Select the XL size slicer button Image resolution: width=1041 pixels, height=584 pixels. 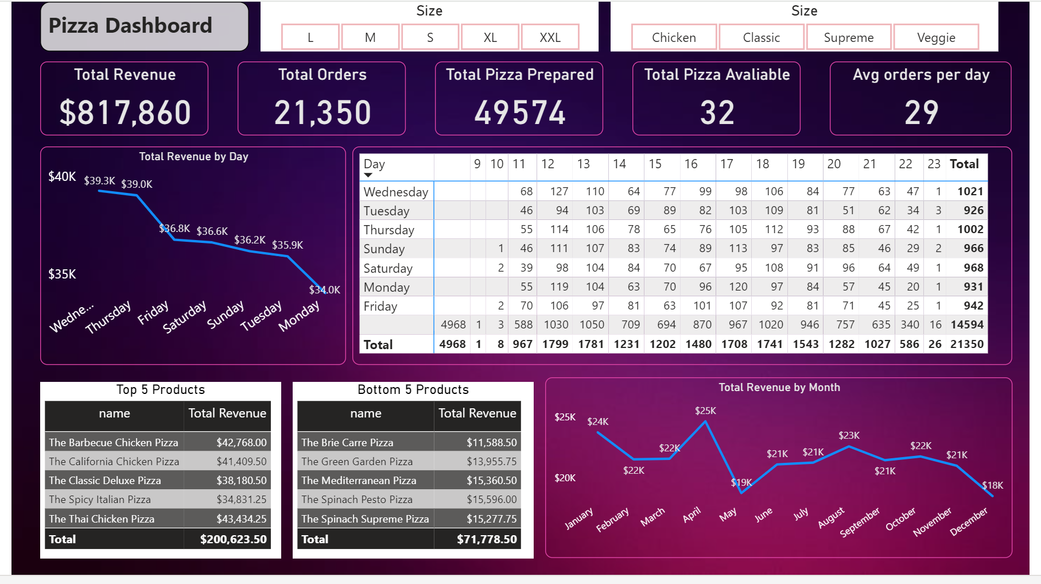(490, 37)
